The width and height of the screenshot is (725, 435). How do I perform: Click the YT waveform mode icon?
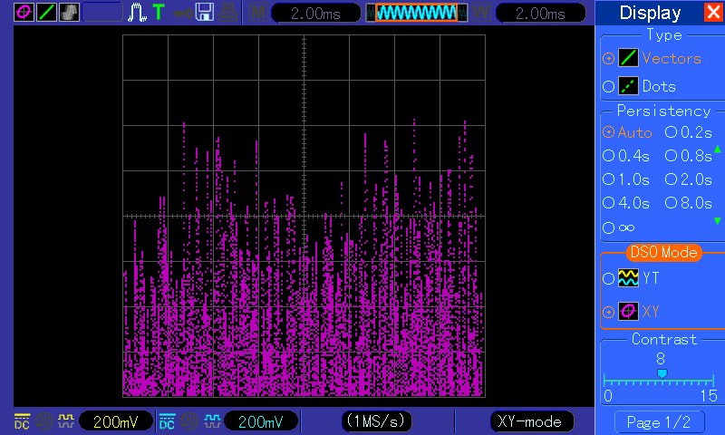[628, 278]
